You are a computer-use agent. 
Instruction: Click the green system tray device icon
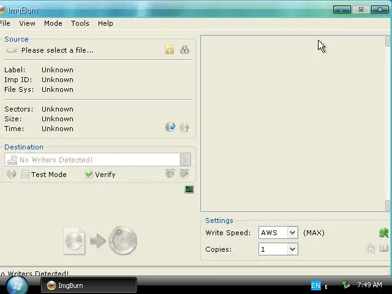pos(346,284)
